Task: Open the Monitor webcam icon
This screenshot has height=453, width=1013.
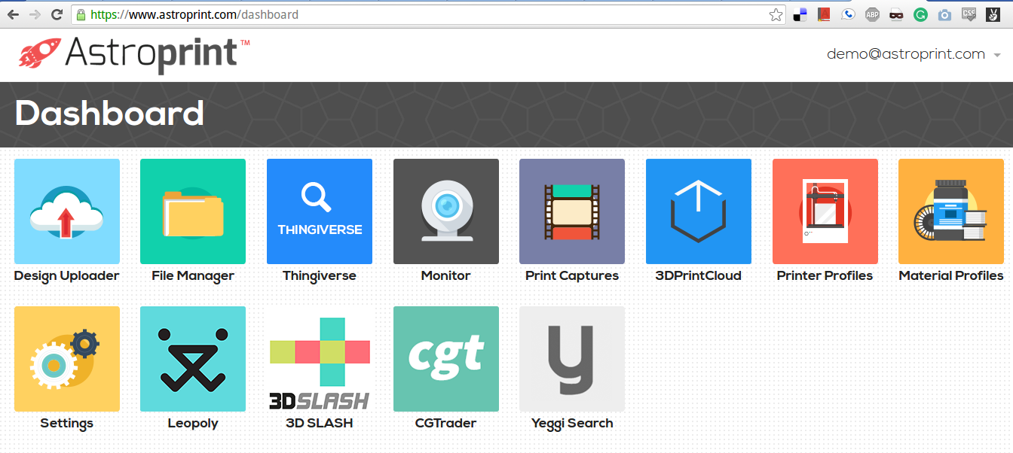Action: click(446, 211)
